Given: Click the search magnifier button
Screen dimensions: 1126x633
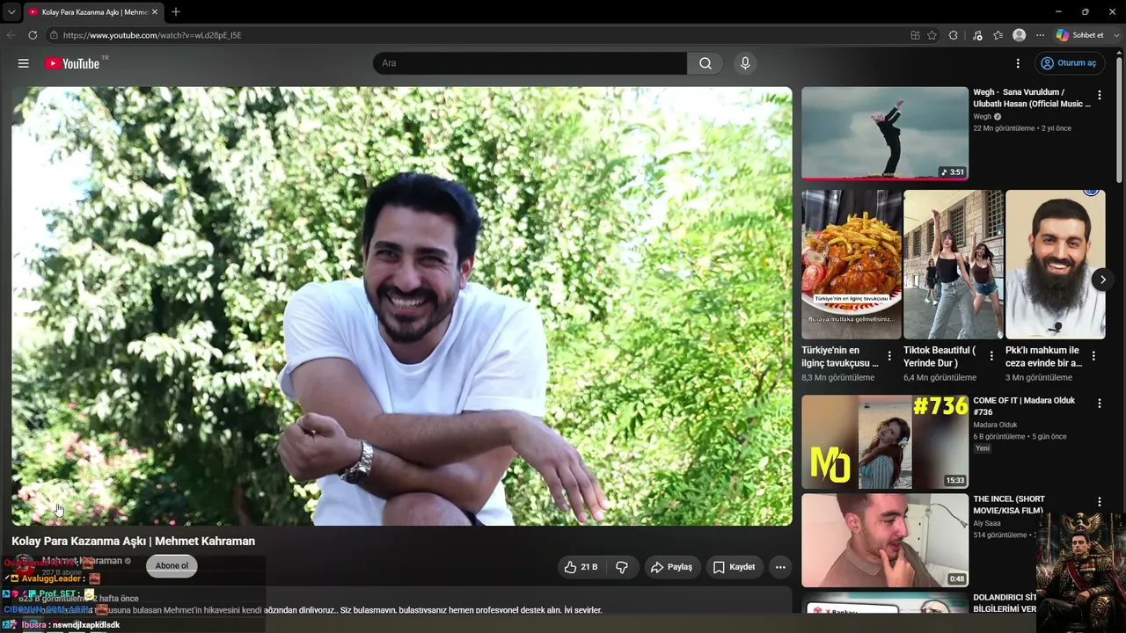Looking at the screenshot, I should 706,63.
